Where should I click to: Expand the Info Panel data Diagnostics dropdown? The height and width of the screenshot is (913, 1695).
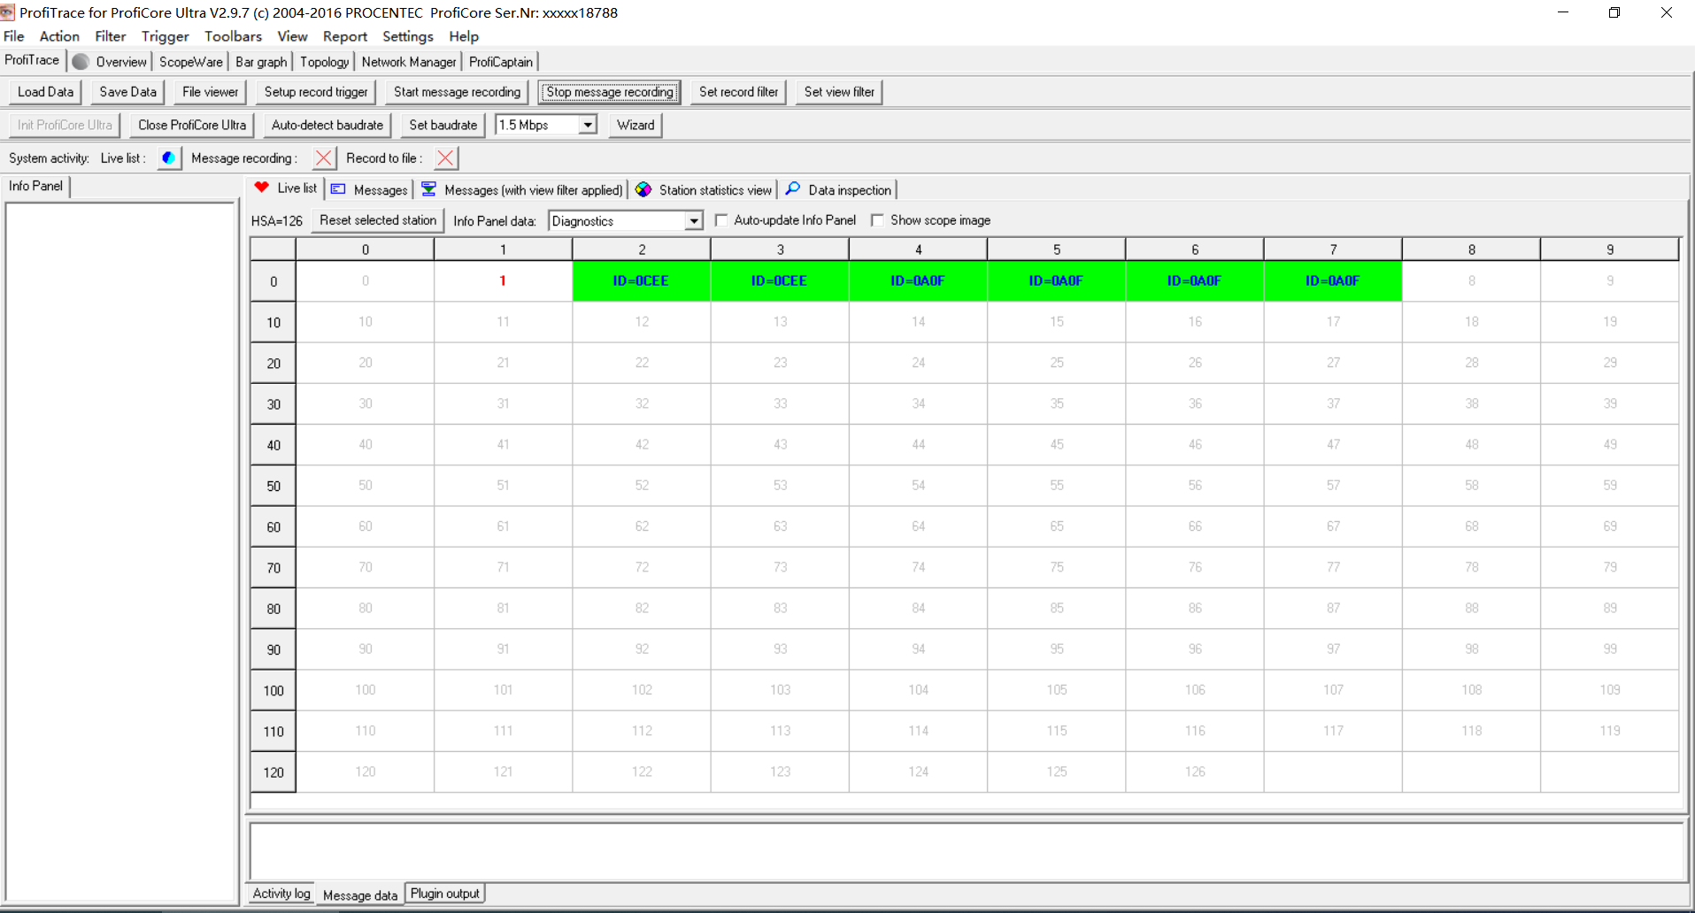694,220
